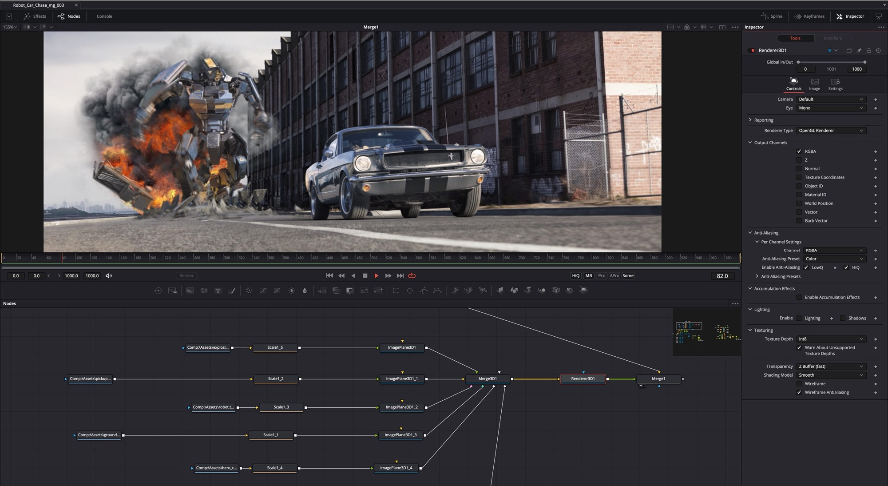Uncheck Wireframe Antialiasing
This screenshot has height=486, width=888.
799,392
